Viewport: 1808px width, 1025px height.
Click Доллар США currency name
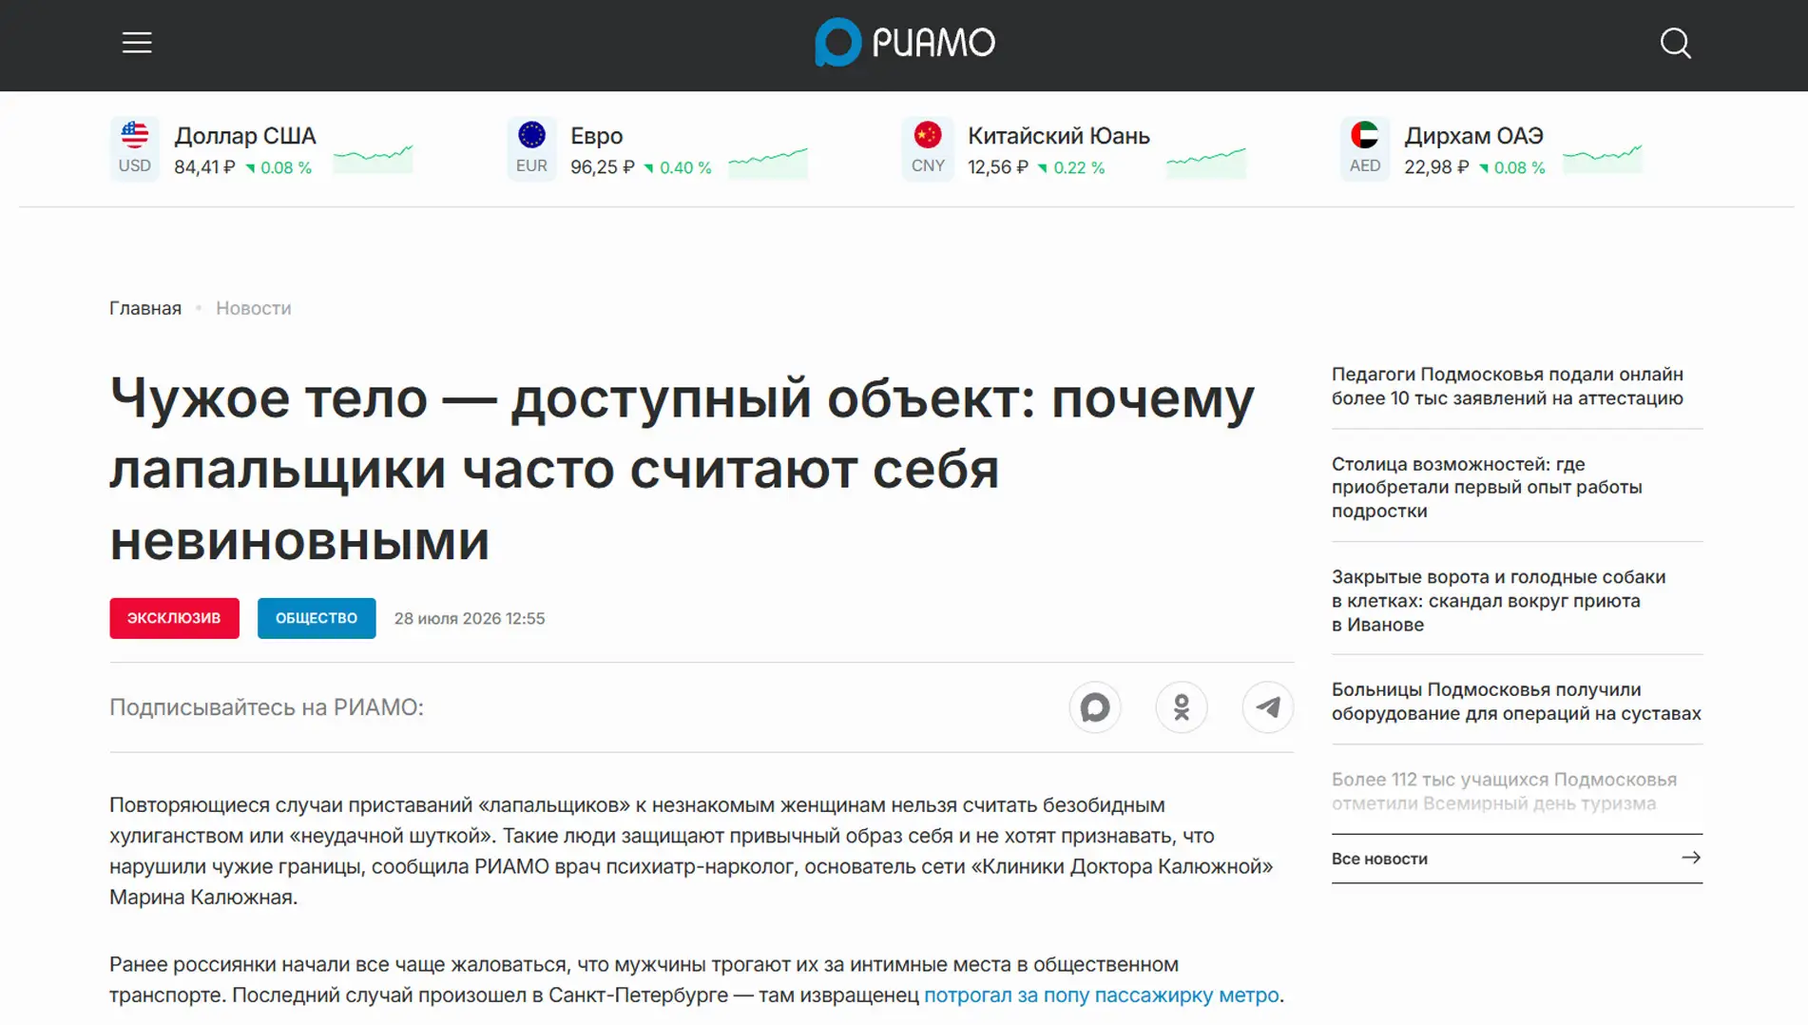tap(245, 136)
